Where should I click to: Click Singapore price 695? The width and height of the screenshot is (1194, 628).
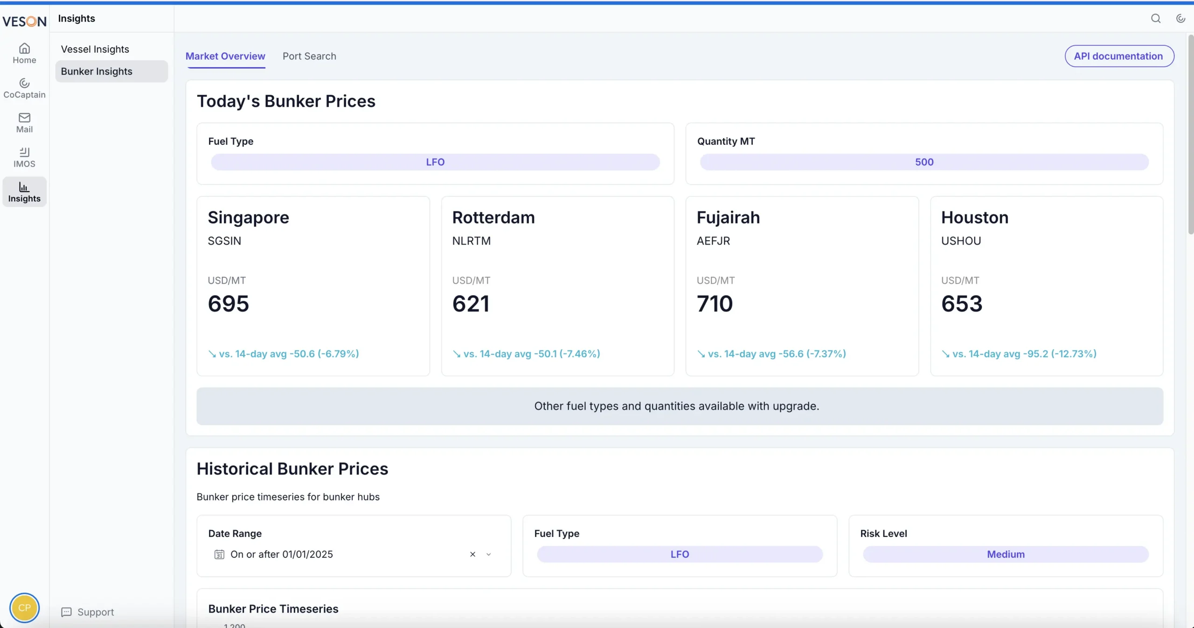tap(229, 304)
